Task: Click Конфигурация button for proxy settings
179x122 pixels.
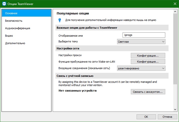Action: pos(148,56)
